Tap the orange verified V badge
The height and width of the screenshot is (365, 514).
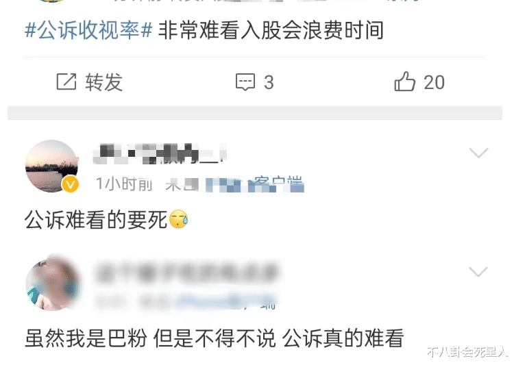70,184
